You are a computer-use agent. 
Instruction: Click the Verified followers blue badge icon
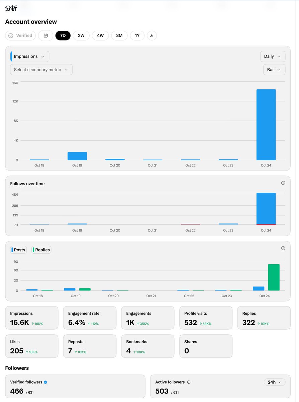coord(45,382)
